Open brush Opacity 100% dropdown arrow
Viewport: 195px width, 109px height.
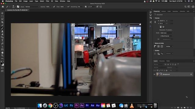pyautogui.click(x=51, y=7)
